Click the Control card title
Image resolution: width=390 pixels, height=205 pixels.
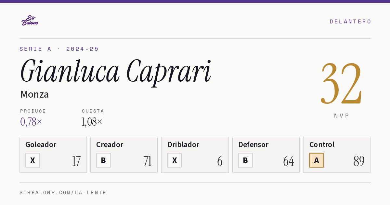(x=322, y=144)
